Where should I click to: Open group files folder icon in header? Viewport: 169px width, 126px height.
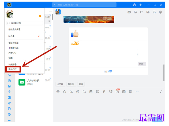[x=148, y=12]
